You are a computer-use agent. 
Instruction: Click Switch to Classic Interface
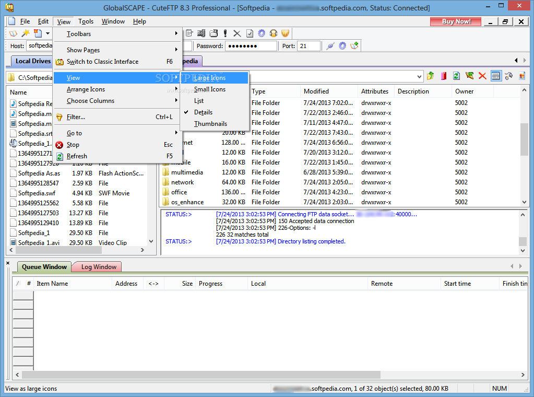coord(117,62)
